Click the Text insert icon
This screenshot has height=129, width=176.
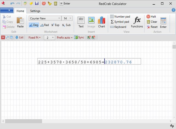coord(81,22)
